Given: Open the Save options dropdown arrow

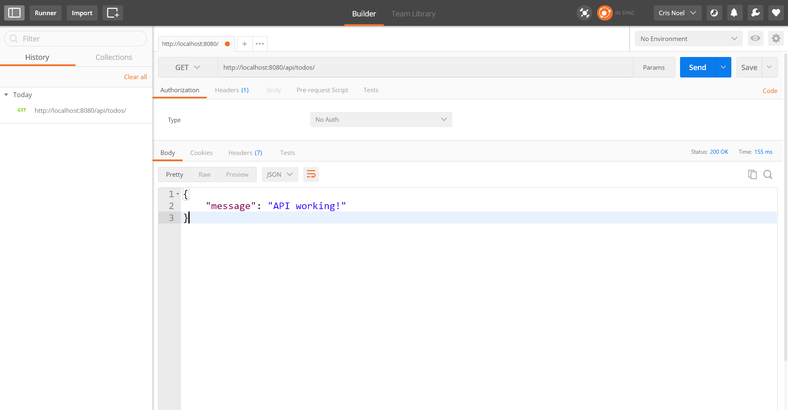Looking at the screenshot, I should (x=770, y=67).
